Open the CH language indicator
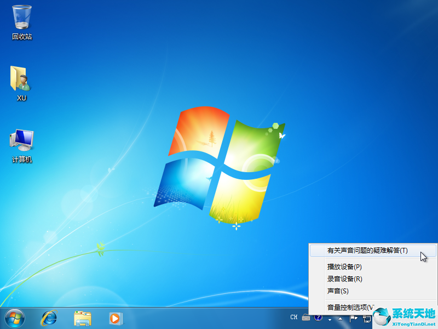Image resolution: width=438 pixels, height=329 pixels. [295, 318]
